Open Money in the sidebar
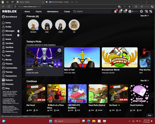155x124 pixels. pos(7,60)
